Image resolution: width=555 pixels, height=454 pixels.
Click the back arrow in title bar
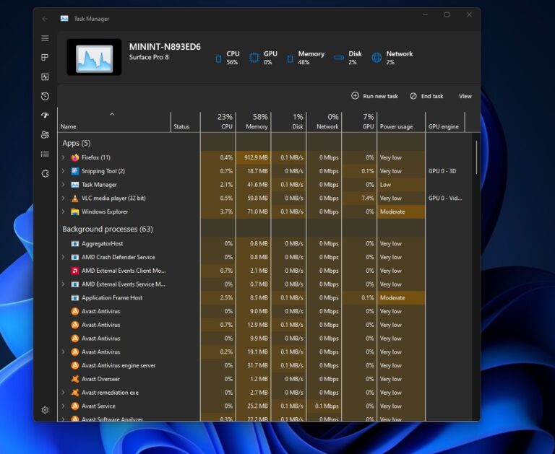click(x=45, y=19)
